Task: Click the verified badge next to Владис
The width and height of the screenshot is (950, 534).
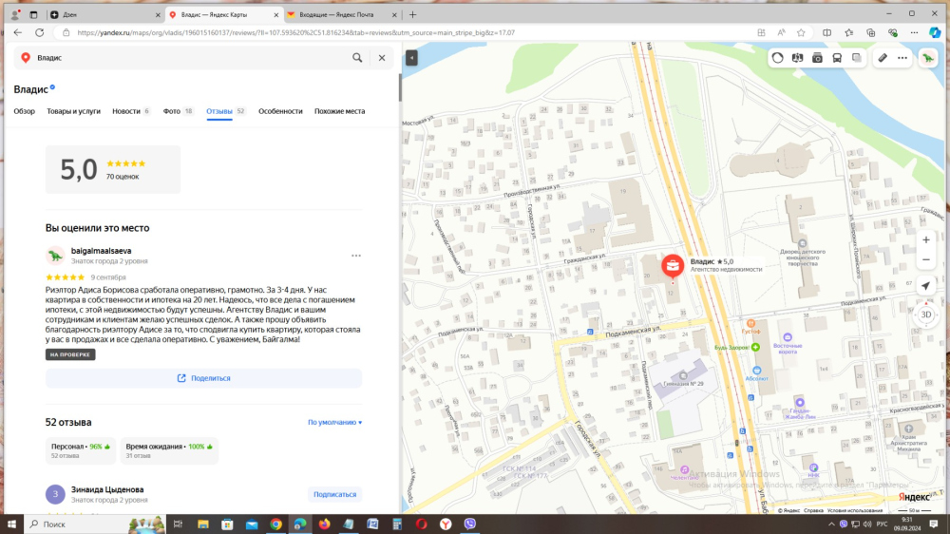Action: point(52,87)
